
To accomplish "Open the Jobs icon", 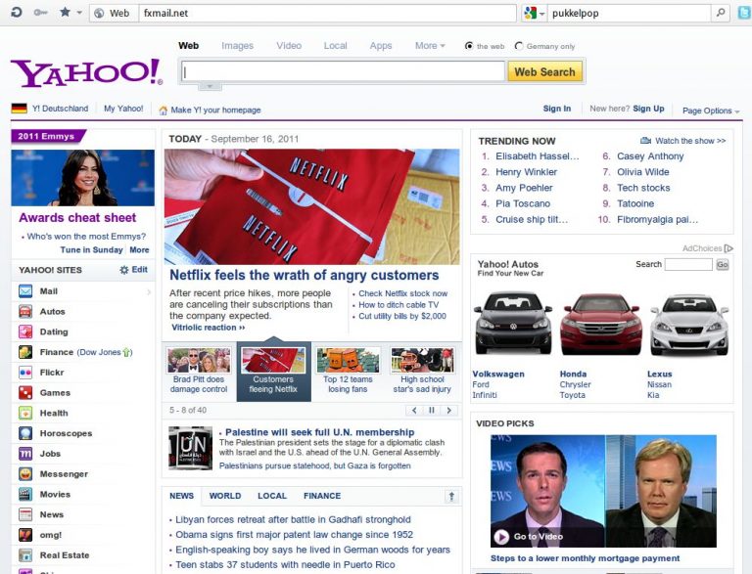I will (x=25, y=454).
